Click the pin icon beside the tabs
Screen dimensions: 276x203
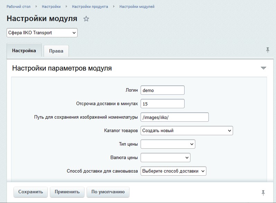point(267,50)
